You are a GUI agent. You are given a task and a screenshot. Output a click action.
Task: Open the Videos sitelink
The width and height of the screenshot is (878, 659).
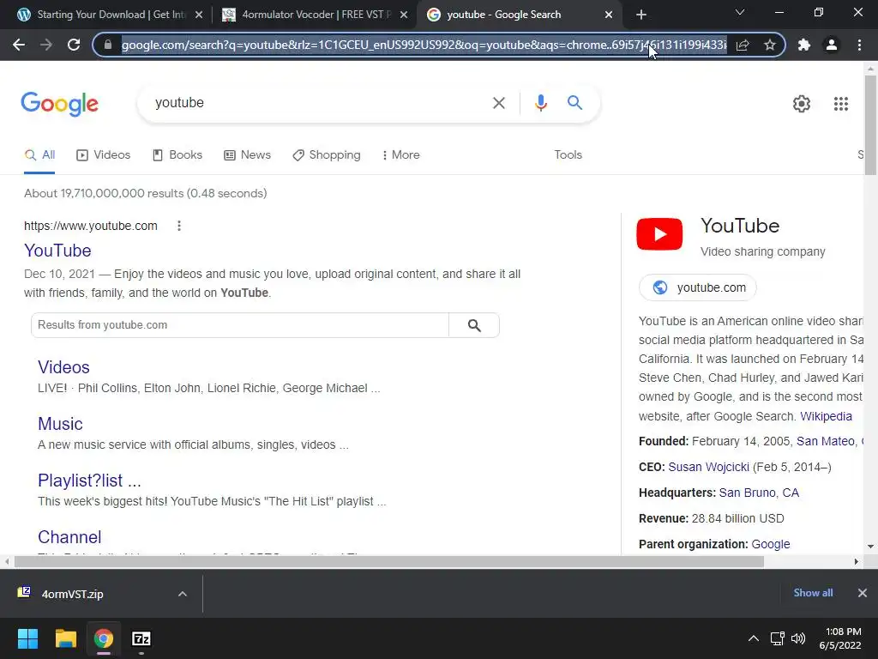[x=63, y=367]
